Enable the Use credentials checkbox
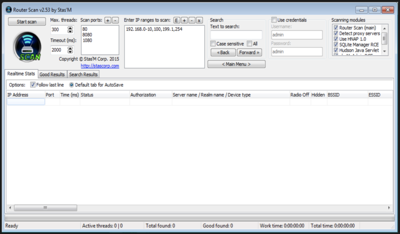 tap(274, 20)
